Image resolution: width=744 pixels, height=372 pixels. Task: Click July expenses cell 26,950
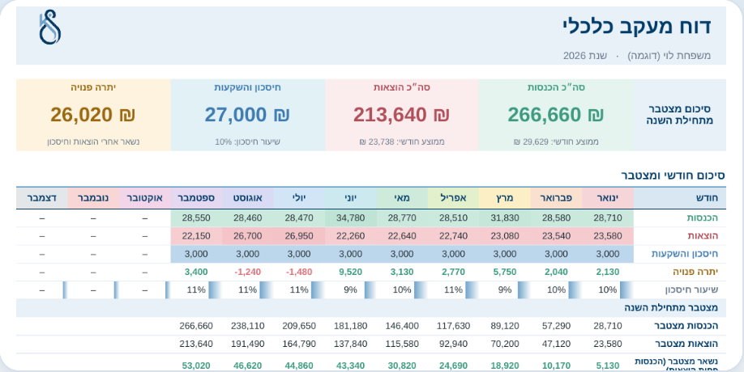coord(299,235)
